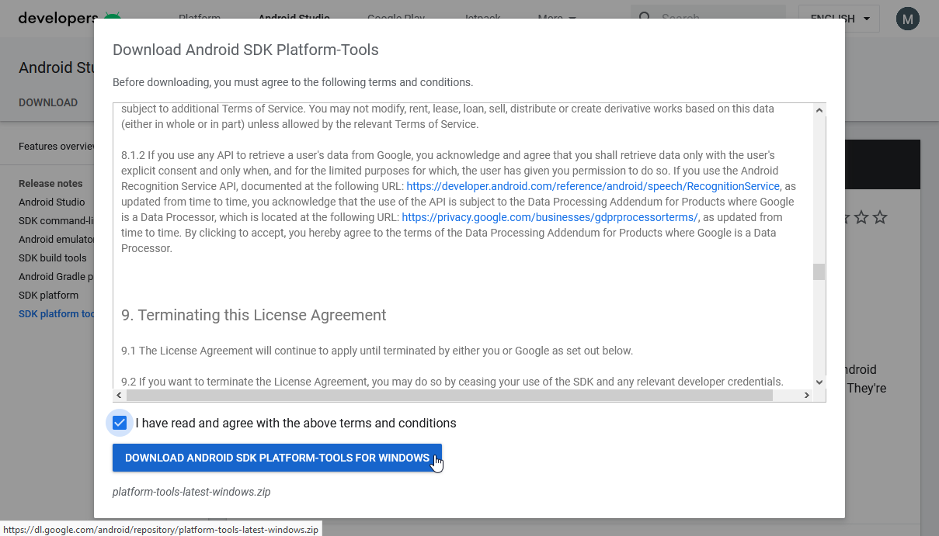Screen dimensions: 939x536
Task: Click the developers logo in the header
Action: click(70, 18)
